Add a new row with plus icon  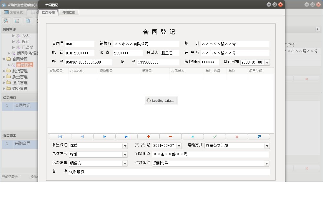(x=149, y=137)
